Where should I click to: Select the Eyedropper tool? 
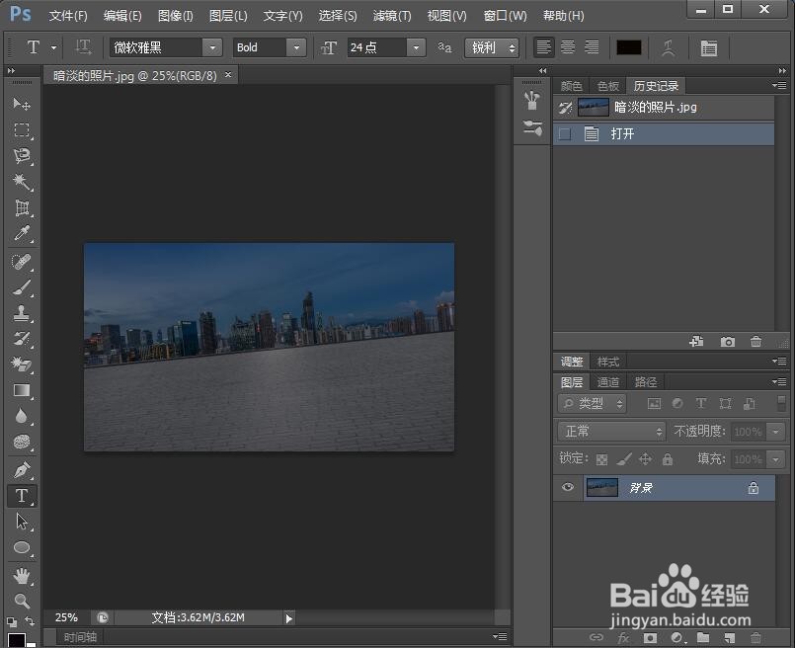(22, 233)
